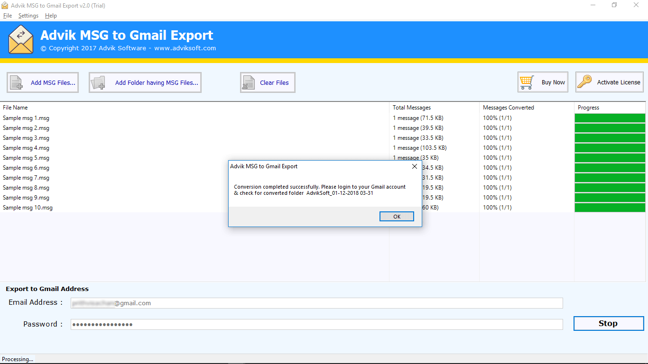
Task: Click the Buy Now shopping cart icon
Action: click(527, 82)
